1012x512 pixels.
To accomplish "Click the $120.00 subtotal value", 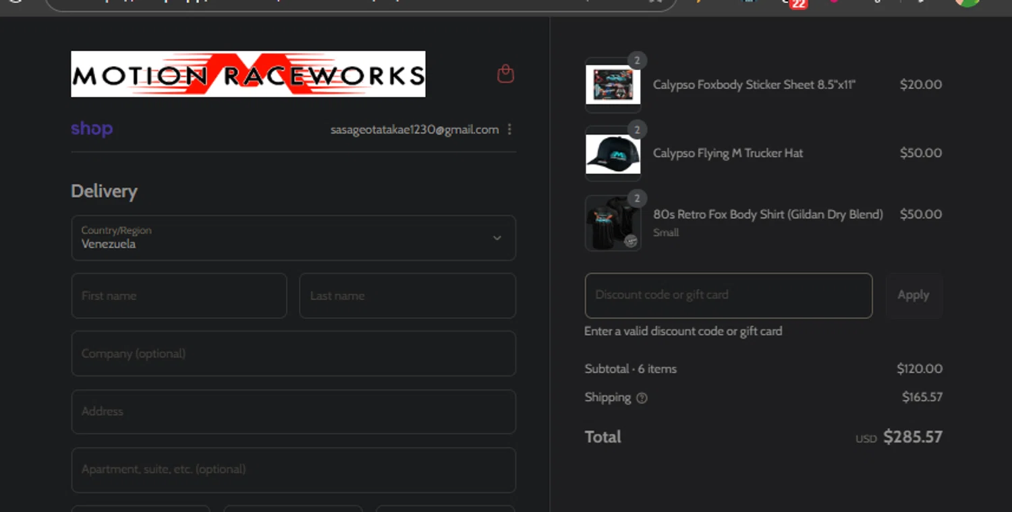I will [920, 369].
